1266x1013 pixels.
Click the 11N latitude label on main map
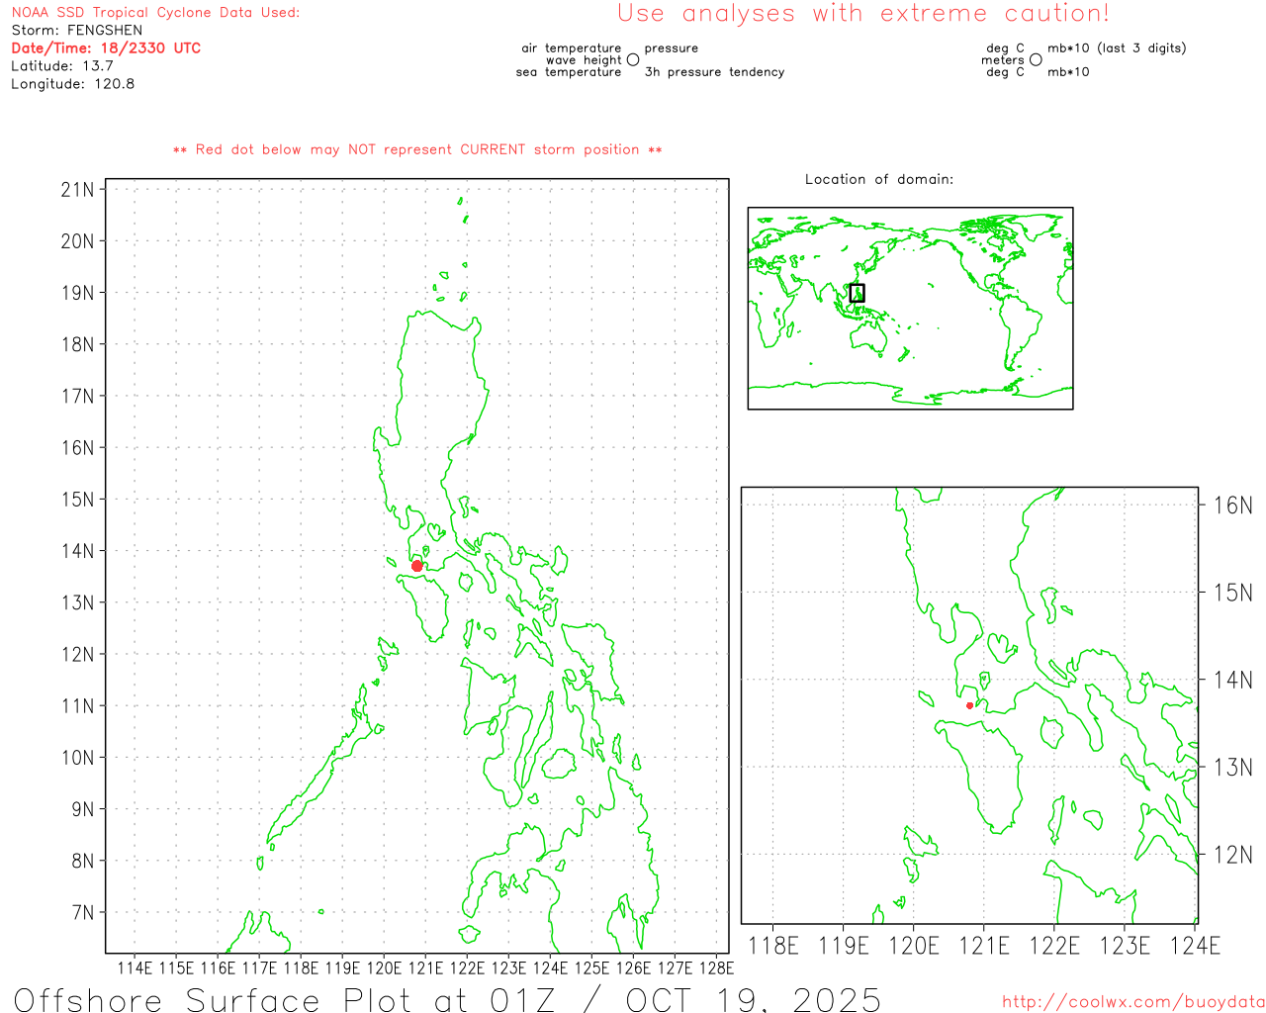[78, 706]
